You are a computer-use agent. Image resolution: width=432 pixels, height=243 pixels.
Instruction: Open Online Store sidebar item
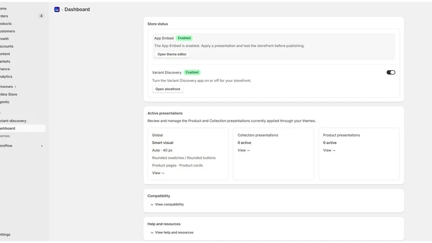[9, 94]
